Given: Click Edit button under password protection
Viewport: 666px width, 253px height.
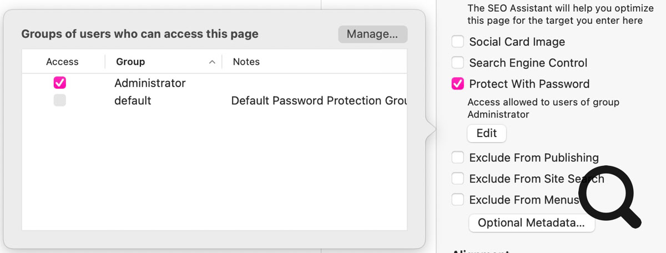Looking at the screenshot, I should (486, 133).
